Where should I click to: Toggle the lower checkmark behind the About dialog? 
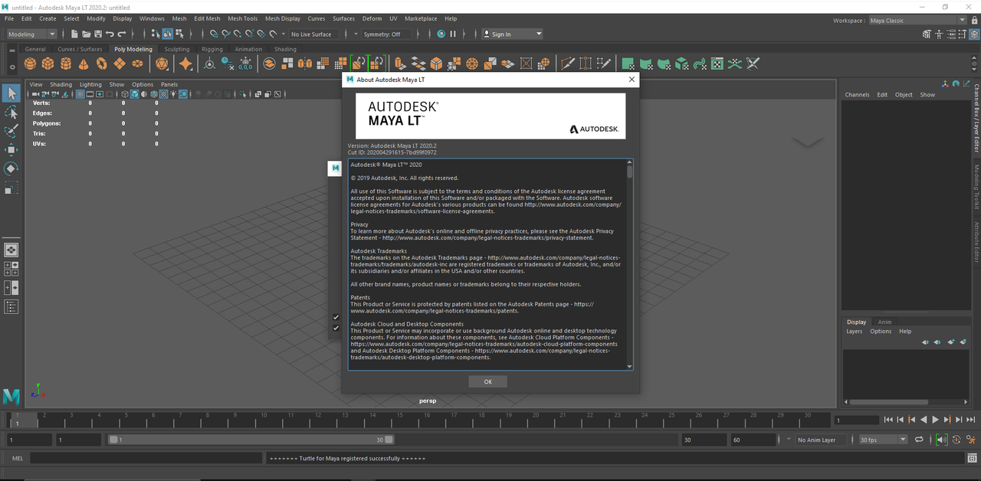coord(336,328)
